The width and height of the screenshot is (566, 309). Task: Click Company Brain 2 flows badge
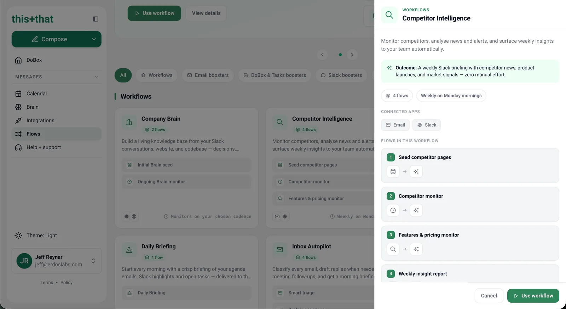[x=155, y=130]
